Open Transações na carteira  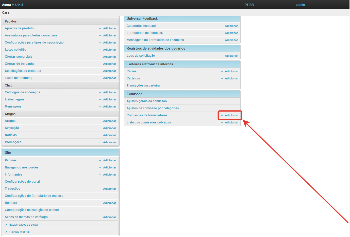tap(143, 85)
